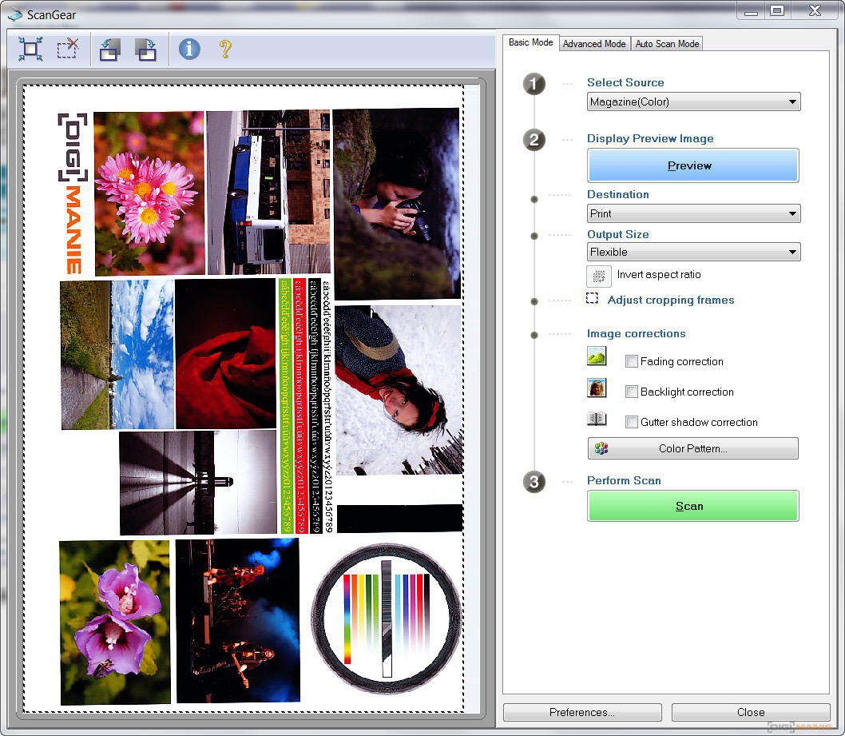The image size is (845, 736).
Task: Click the Remove Cropping Frame icon
Action: 68,50
